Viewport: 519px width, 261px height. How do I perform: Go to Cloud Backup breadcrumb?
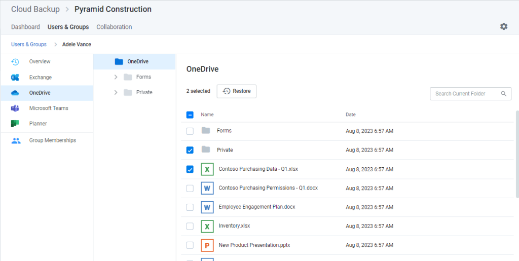(35, 9)
